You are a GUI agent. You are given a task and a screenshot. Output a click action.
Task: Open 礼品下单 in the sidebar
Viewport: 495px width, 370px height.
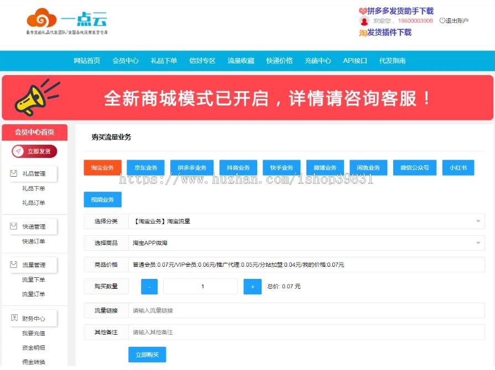[x=34, y=188]
